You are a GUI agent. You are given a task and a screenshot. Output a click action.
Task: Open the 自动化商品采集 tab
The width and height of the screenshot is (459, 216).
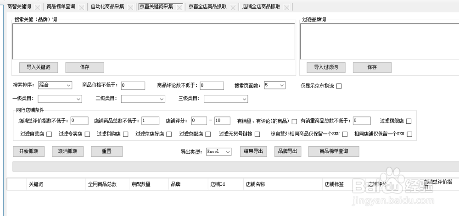point(107,6)
